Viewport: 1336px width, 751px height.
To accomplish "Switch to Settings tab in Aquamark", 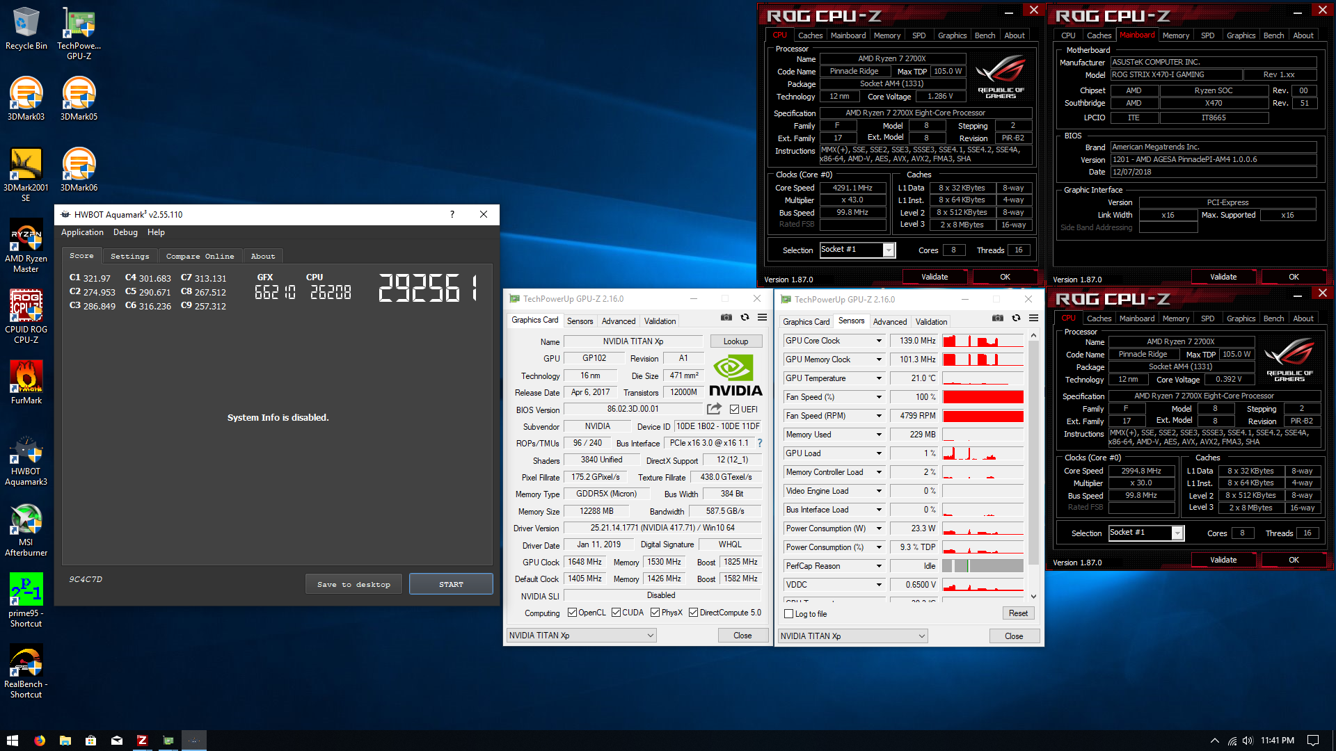I will point(130,256).
